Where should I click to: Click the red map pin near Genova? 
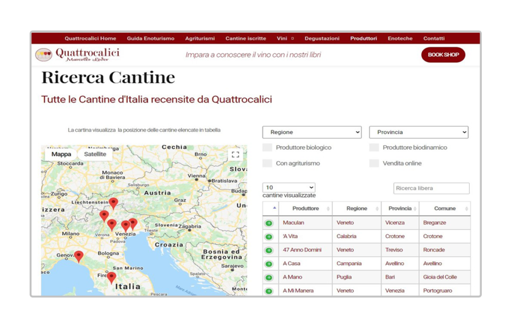(79, 256)
